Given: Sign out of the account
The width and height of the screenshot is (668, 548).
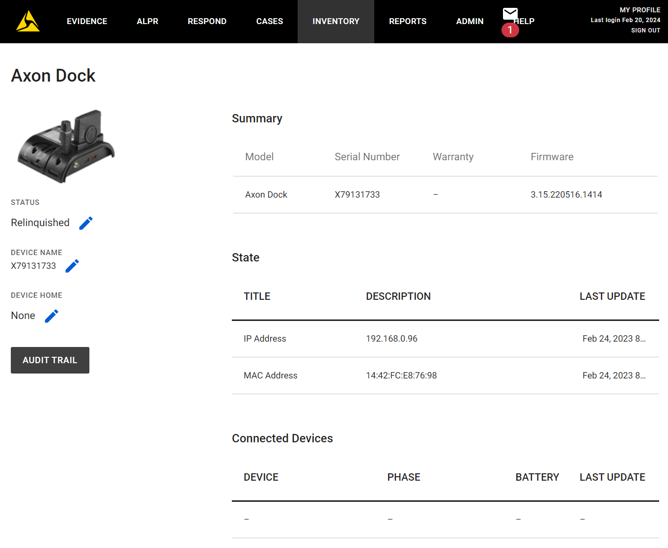Looking at the screenshot, I should (645, 30).
